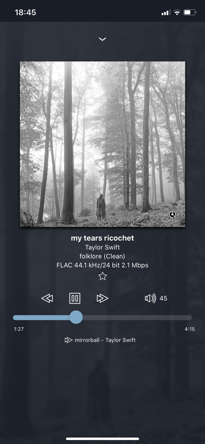Tap the total duration 4:15 label
205x444 pixels.
189,329
